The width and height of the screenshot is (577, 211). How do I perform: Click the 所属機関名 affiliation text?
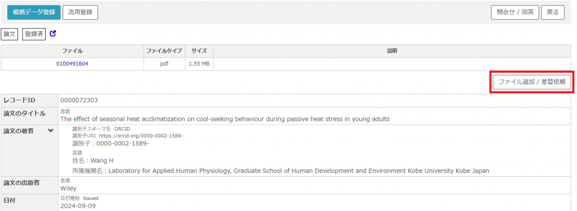(281, 171)
